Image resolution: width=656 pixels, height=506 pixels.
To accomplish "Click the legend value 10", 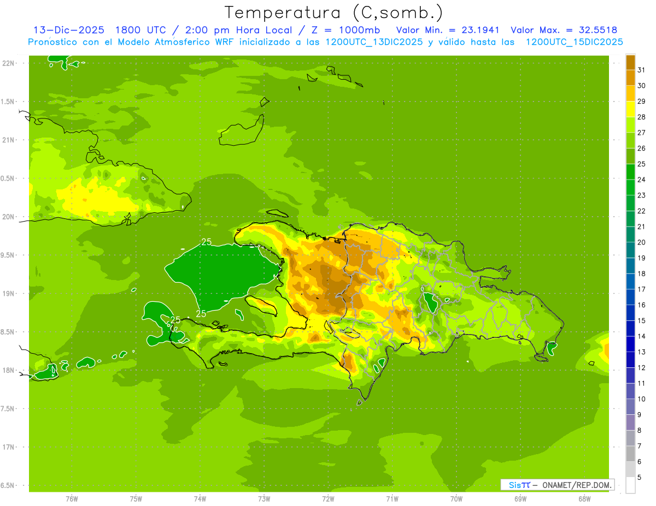I will (642, 399).
